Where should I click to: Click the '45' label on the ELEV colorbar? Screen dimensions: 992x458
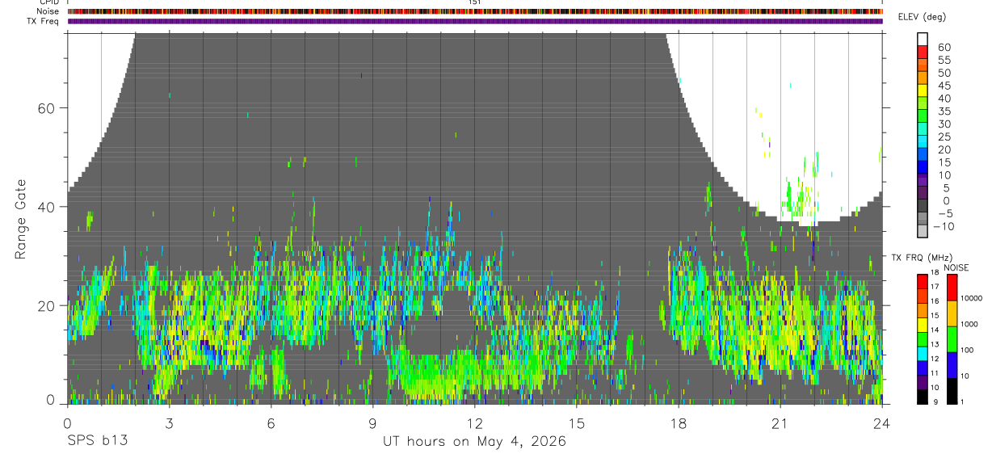click(x=944, y=86)
